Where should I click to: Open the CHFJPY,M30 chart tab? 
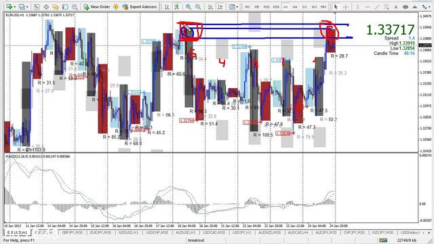(x=354, y=232)
